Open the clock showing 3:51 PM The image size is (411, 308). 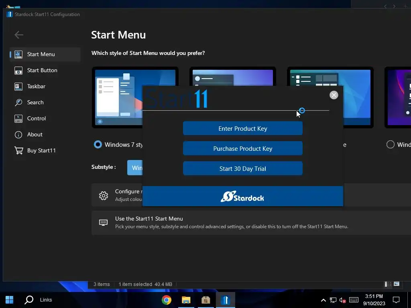tap(374, 300)
